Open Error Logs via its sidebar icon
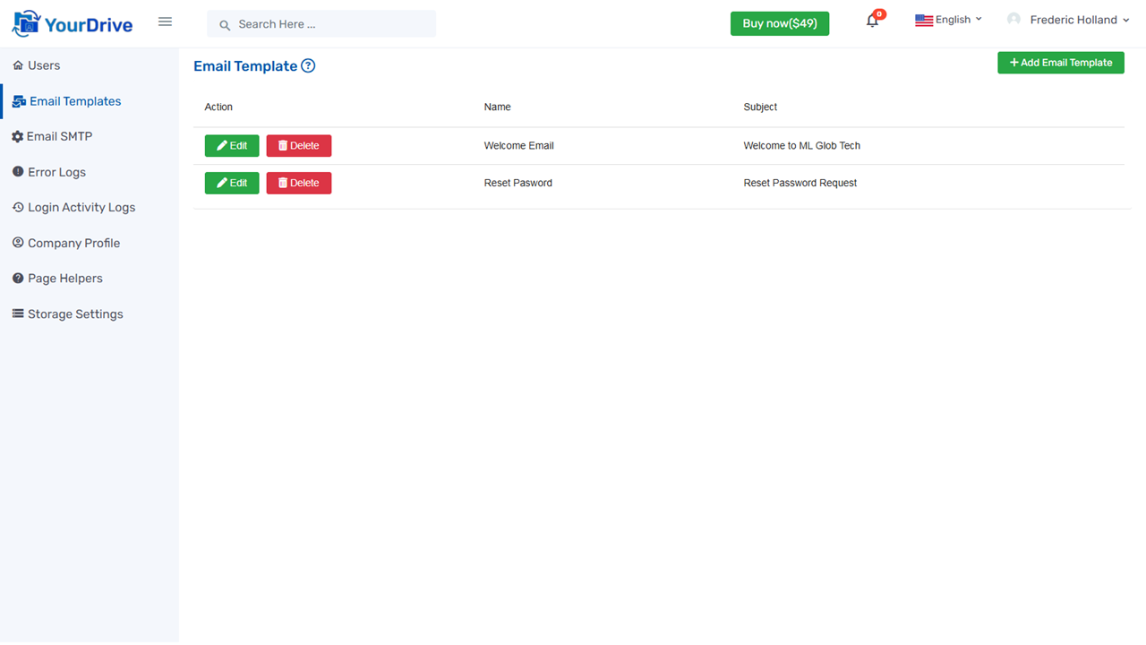Screen dimensions: 1146x645 [16, 171]
